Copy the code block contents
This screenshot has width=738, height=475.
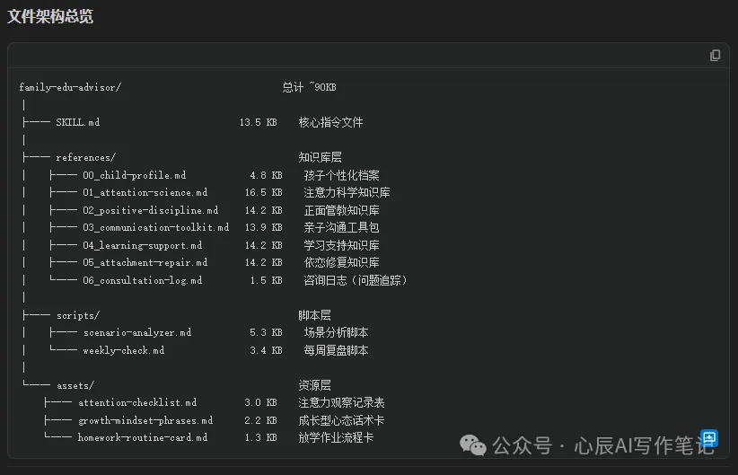tap(715, 56)
